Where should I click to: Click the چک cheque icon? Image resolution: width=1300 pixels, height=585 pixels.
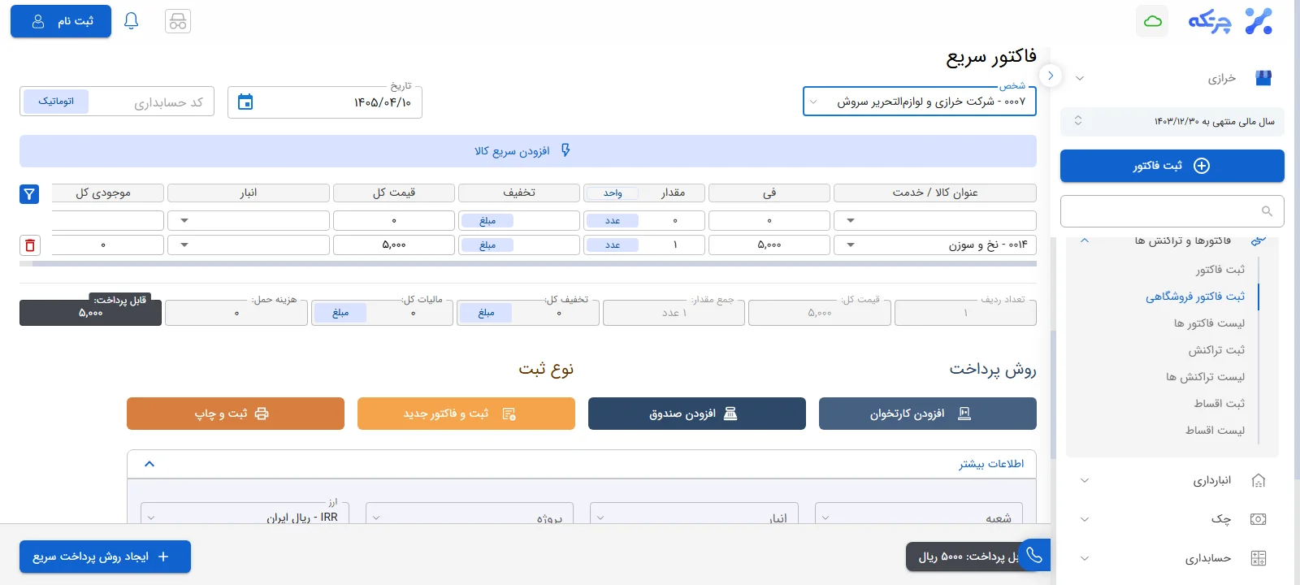coord(1259,519)
